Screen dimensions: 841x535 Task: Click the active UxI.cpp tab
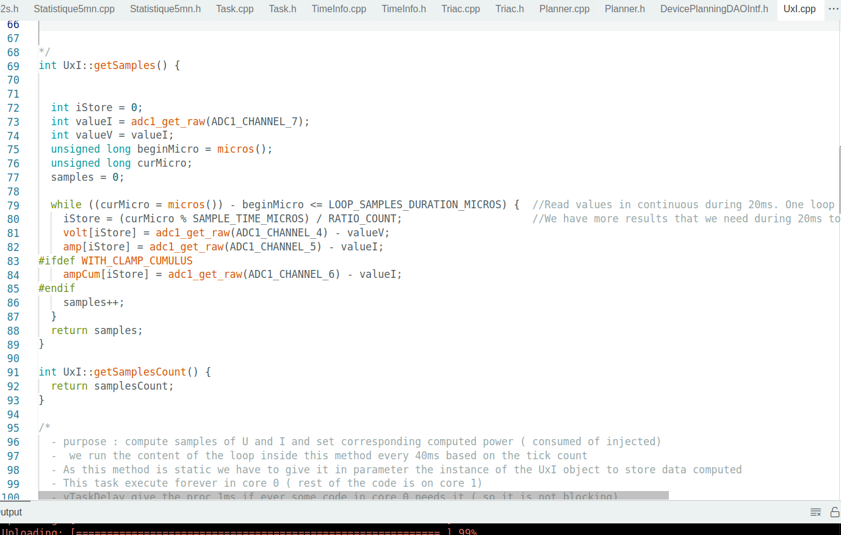pyautogui.click(x=799, y=9)
